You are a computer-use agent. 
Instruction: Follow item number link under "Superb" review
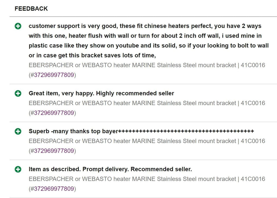coord(52,151)
